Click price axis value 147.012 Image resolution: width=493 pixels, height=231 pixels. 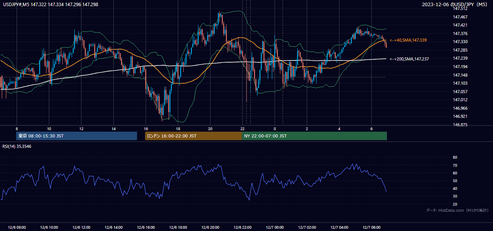point(460,100)
